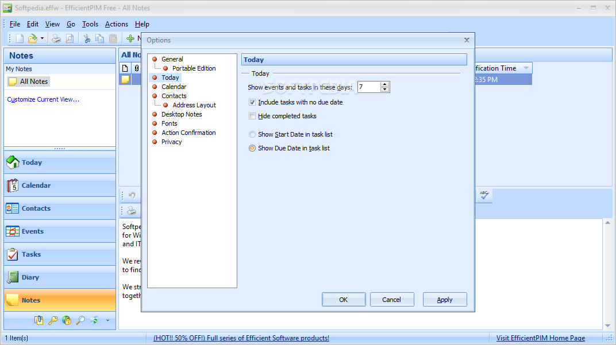The height and width of the screenshot is (345, 616).
Task: Click OK in Options dialog
Action: (344, 300)
